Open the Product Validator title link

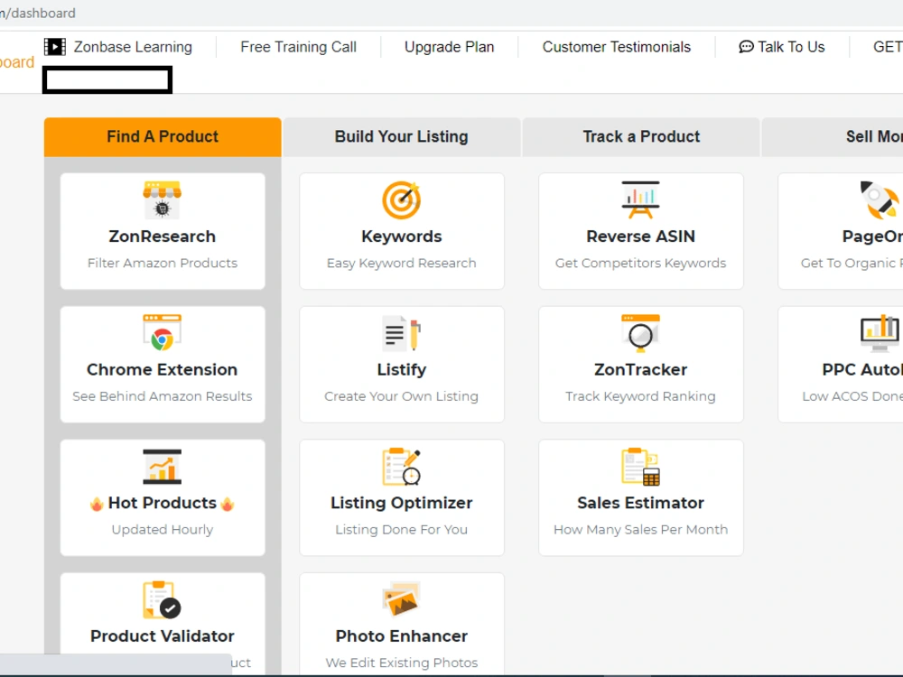tap(163, 635)
